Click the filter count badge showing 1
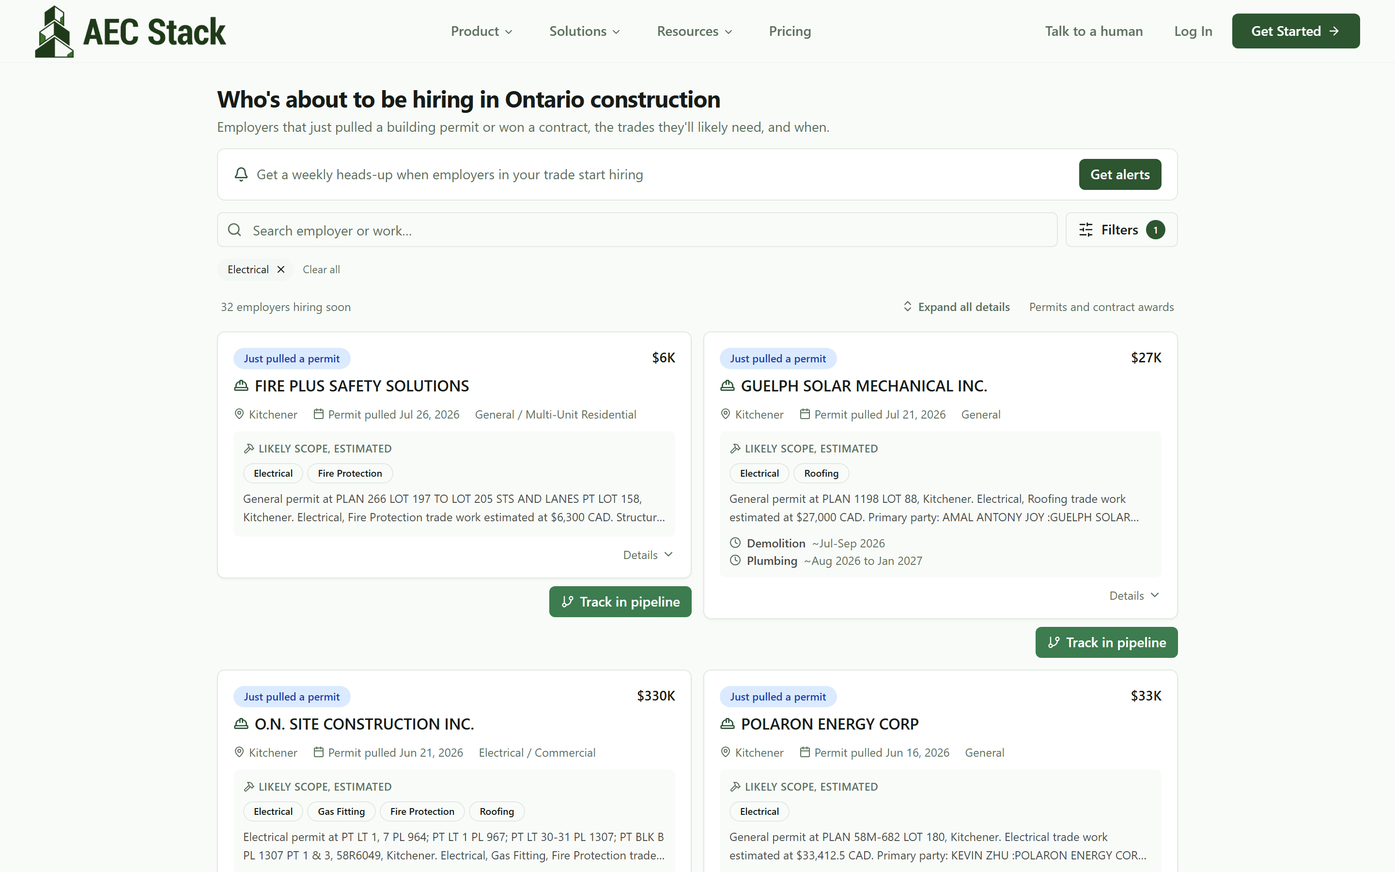Image resolution: width=1395 pixels, height=872 pixels. 1155,230
